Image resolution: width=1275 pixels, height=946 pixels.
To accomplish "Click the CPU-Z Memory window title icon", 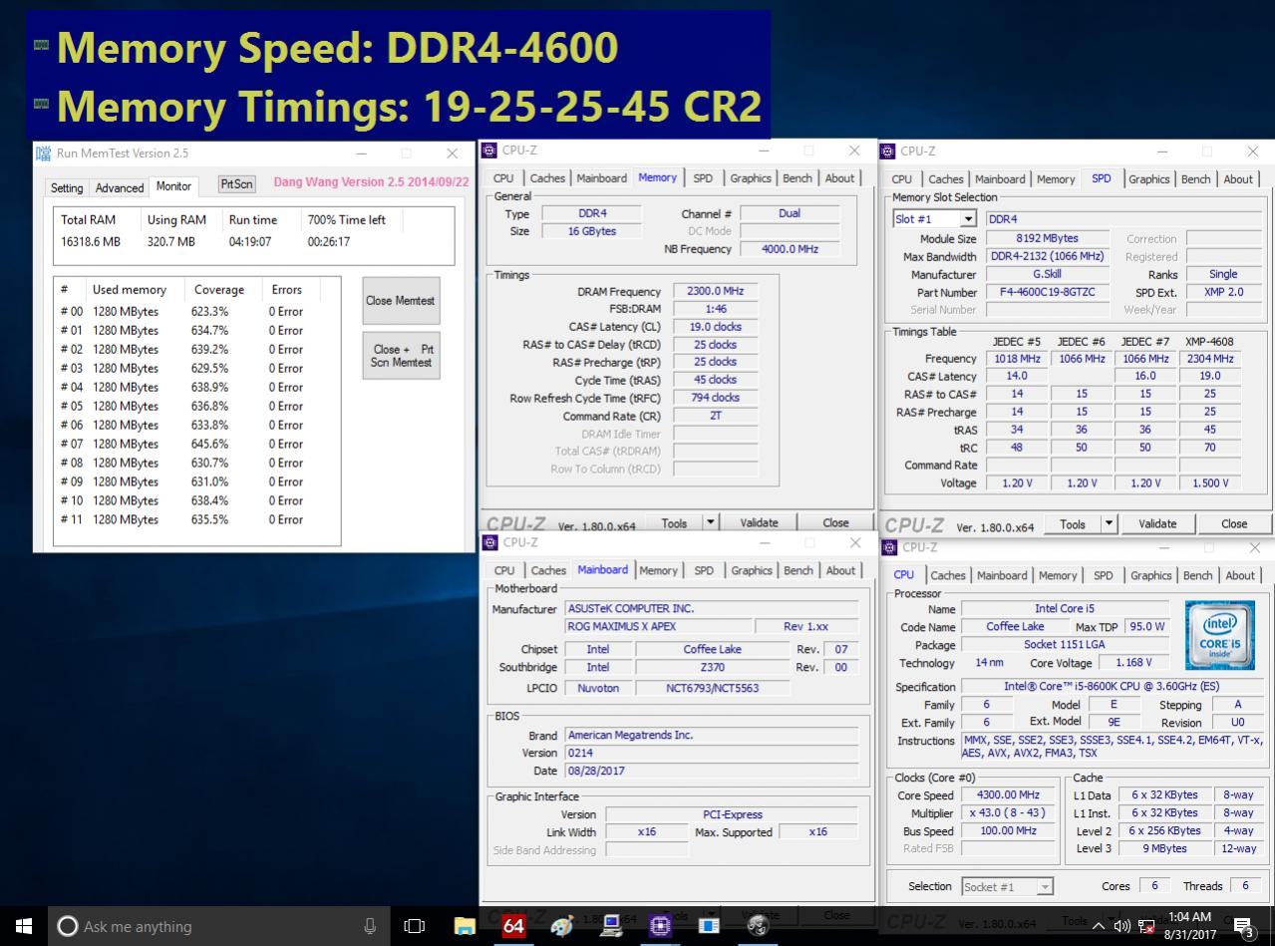I will pyautogui.click(x=488, y=151).
